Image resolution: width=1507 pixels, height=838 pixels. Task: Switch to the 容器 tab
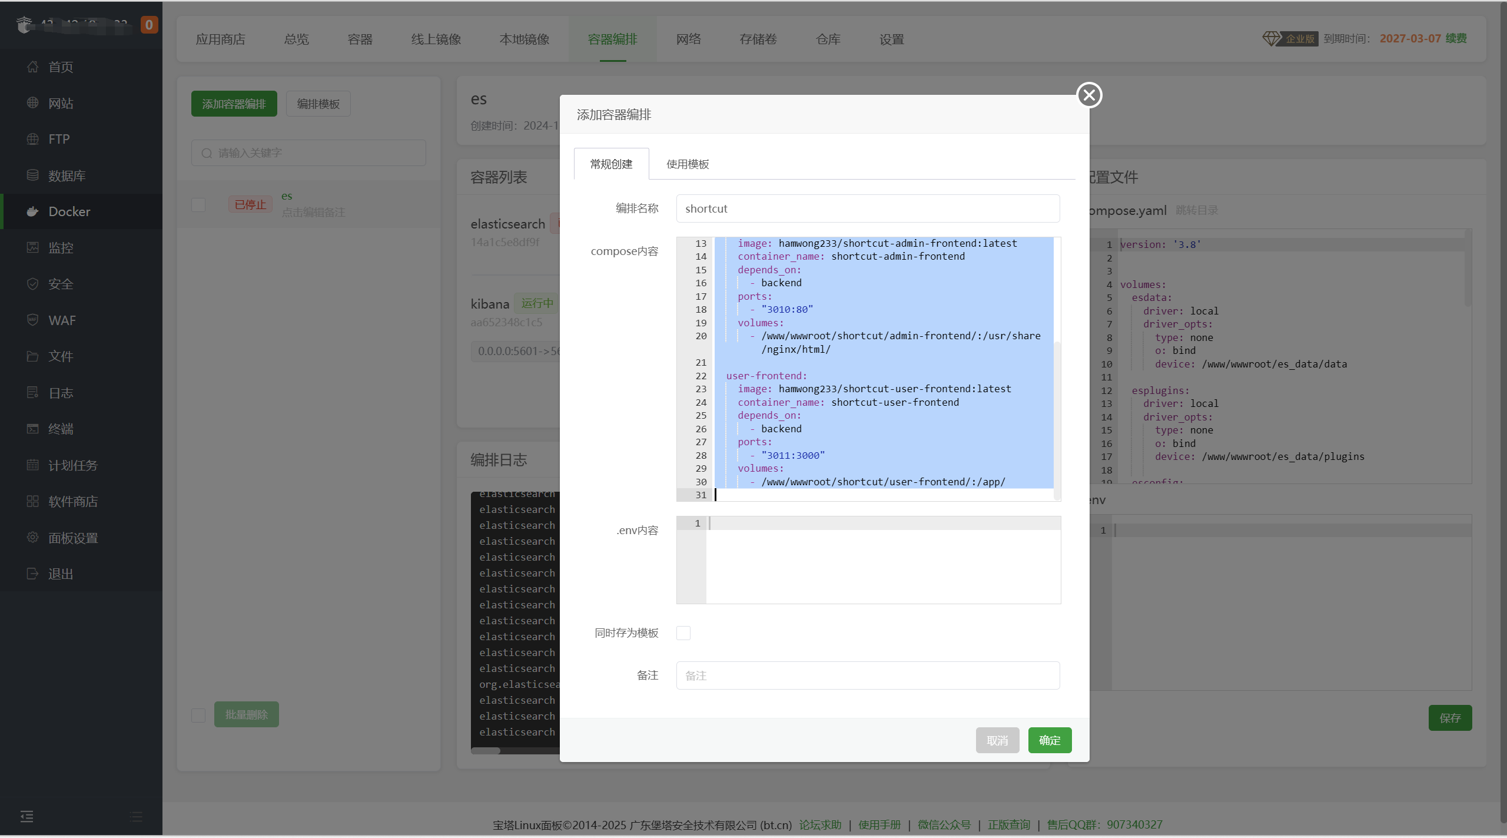point(360,39)
